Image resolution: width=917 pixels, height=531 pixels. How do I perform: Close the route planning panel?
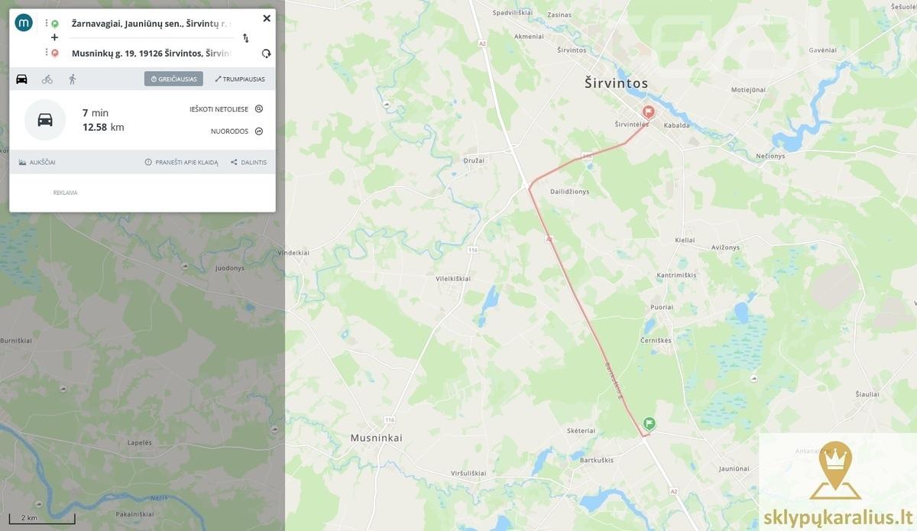coord(267,18)
